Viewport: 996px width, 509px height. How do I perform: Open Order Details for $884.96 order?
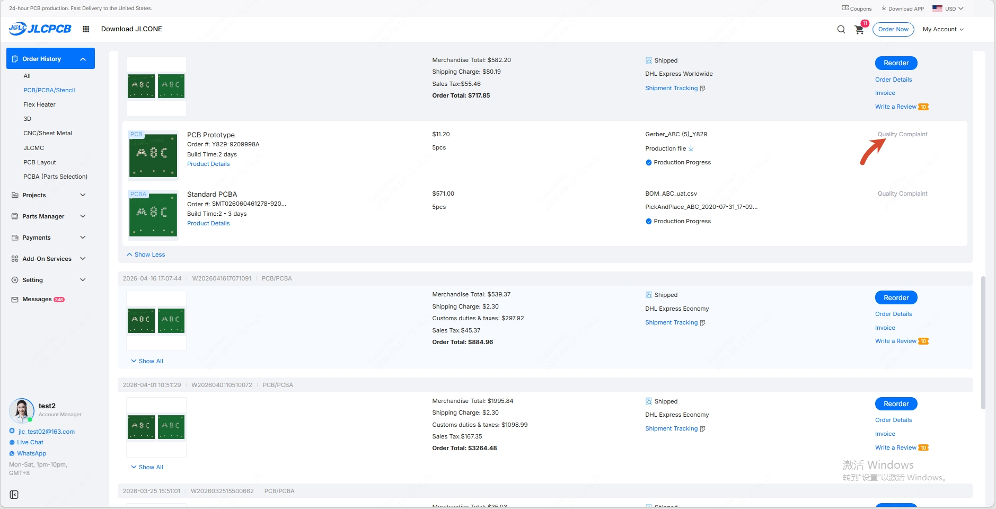click(x=894, y=314)
